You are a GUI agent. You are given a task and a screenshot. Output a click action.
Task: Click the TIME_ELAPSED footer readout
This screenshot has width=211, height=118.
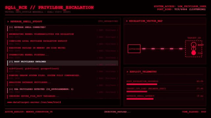[x=194, y=112]
